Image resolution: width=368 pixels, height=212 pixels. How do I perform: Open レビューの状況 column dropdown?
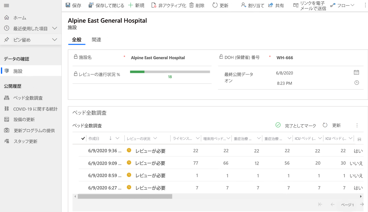point(155,138)
